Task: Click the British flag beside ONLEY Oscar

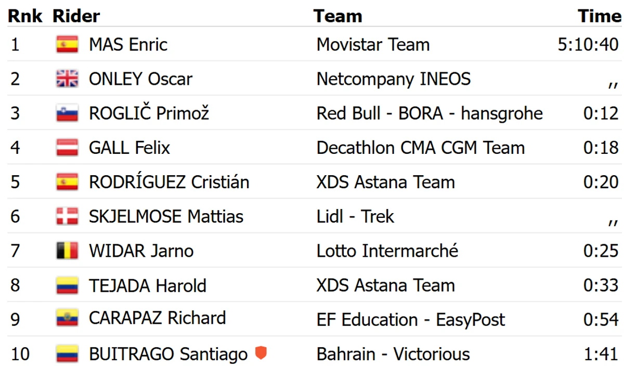Action: [x=67, y=79]
